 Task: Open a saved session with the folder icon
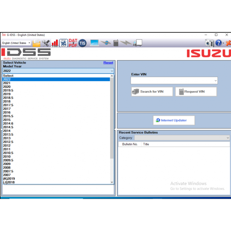pos(36,43)
